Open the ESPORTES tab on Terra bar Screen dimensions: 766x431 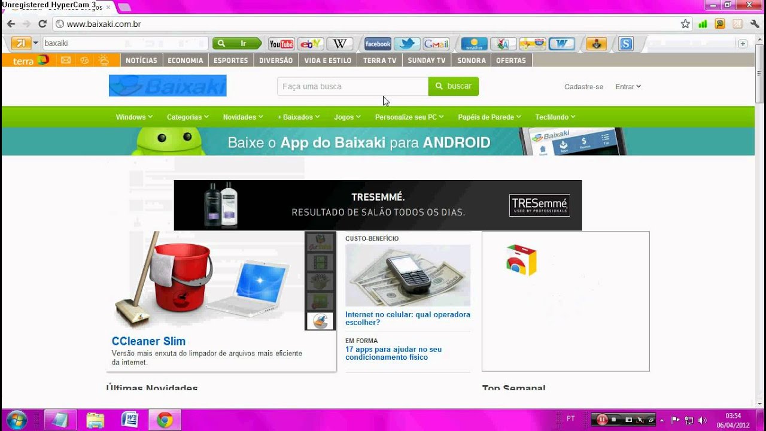(231, 60)
